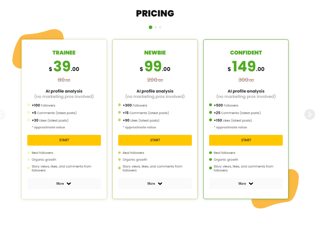Select the third carousel pagination dot

(160, 27)
